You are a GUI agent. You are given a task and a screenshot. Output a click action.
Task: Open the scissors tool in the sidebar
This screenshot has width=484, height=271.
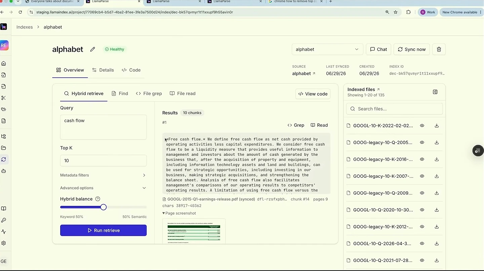tap(4, 98)
